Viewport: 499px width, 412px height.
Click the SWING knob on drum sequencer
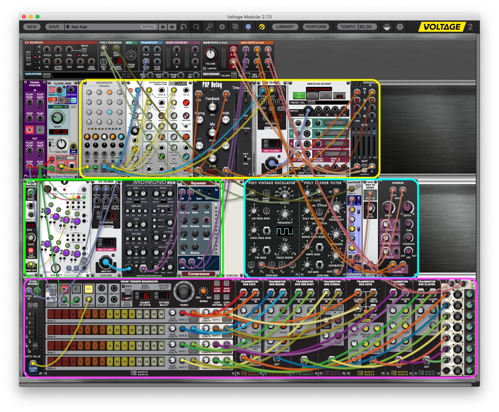203,292
